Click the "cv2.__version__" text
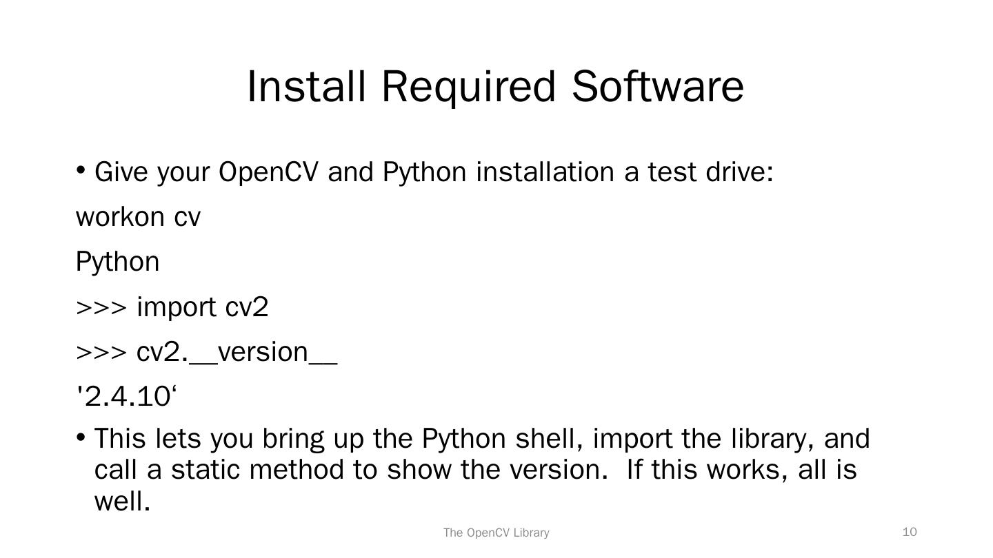The width and height of the screenshot is (993, 558). click(x=237, y=352)
